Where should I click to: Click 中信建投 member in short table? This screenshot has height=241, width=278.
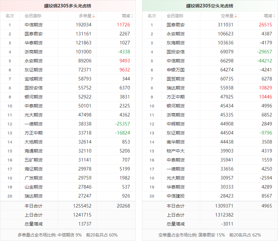tap(175, 196)
